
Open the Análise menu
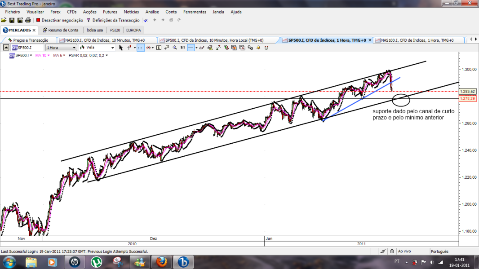pos(152,12)
